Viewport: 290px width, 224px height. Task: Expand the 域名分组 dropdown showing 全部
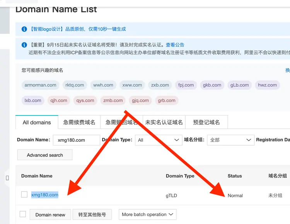[x=230, y=140]
